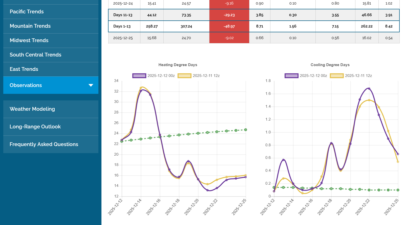Expand the Observations dropdown arrow

pyautogui.click(x=91, y=85)
